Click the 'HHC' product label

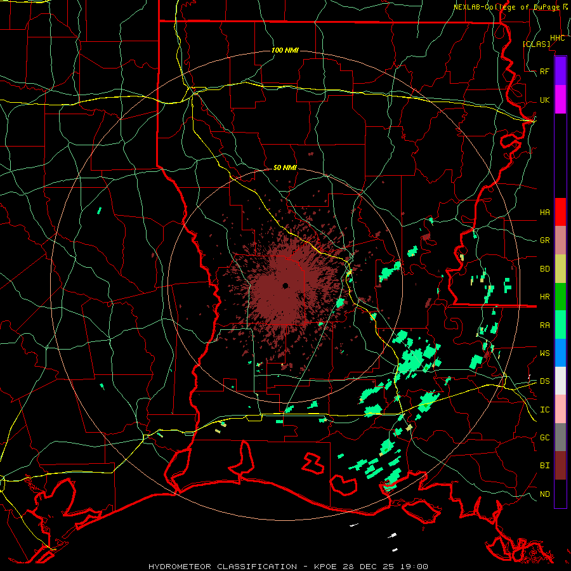(x=557, y=38)
